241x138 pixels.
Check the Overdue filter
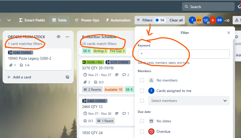pyautogui.click(x=142, y=131)
